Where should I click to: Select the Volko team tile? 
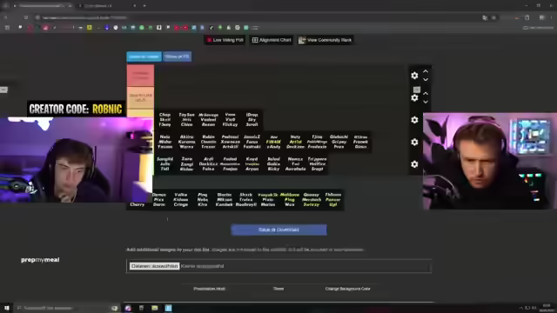[180, 200]
